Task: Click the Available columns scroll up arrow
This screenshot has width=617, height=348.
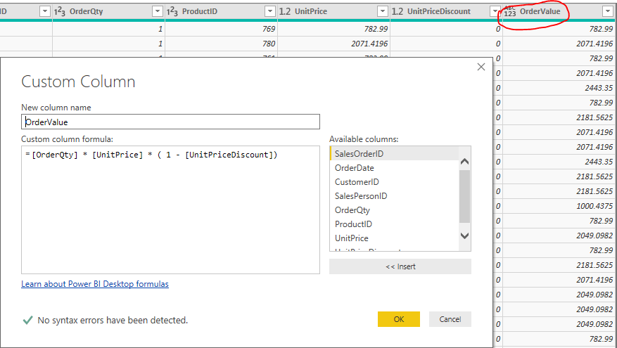Action: 465,161
